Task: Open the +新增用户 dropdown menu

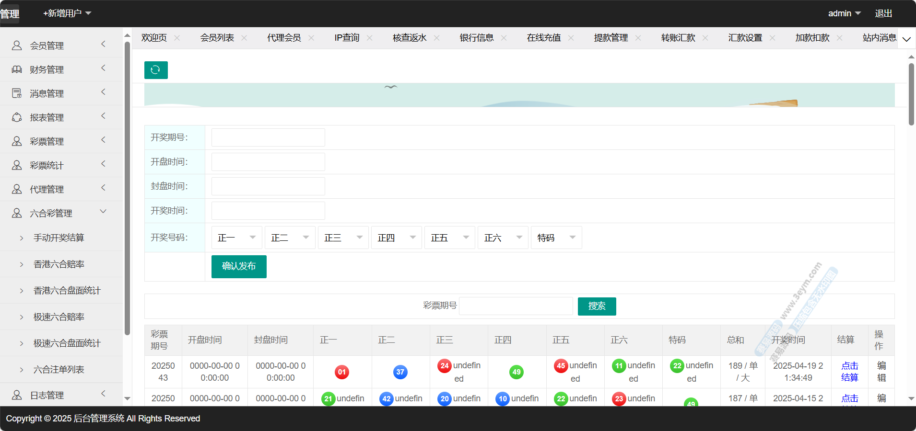Action: [67, 13]
